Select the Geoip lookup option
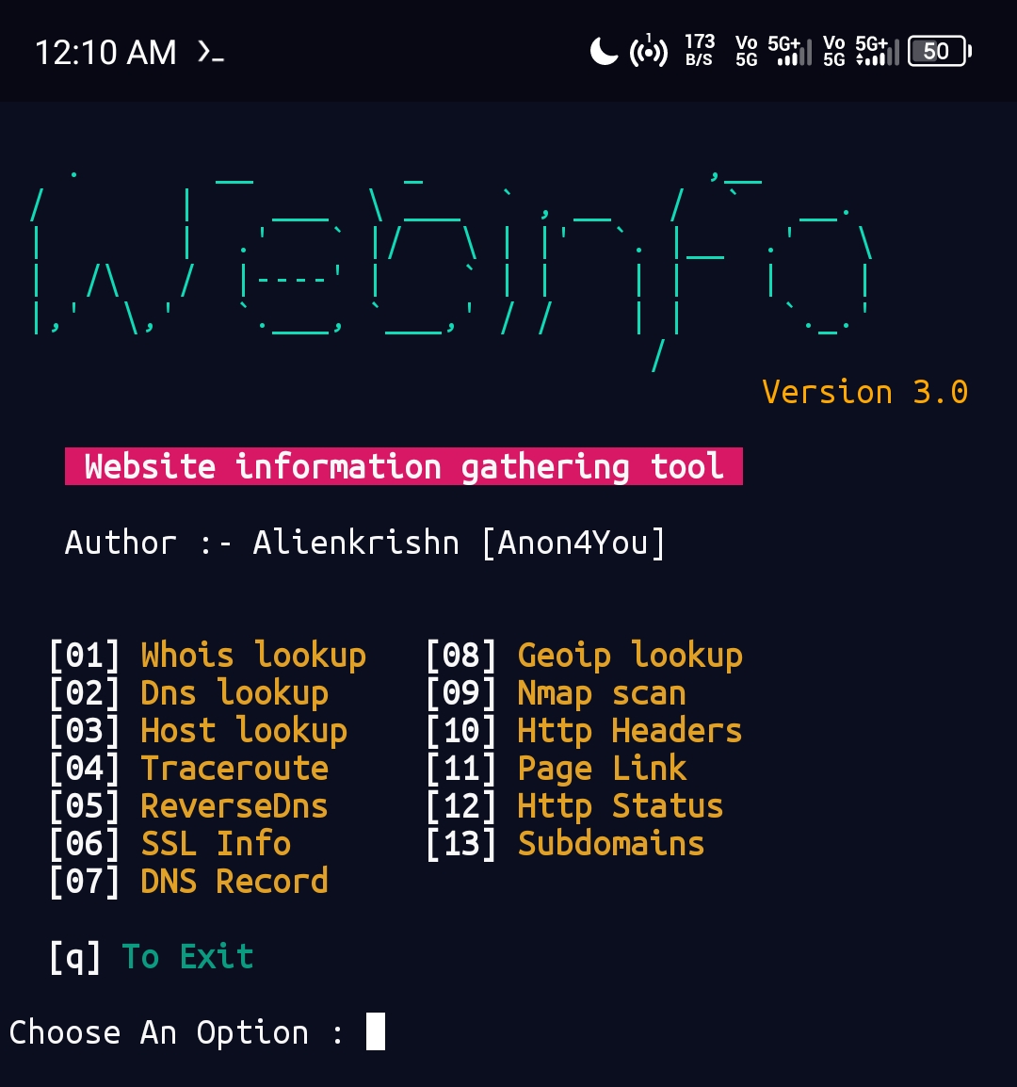The width and height of the screenshot is (1017, 1087). [630, 656]
